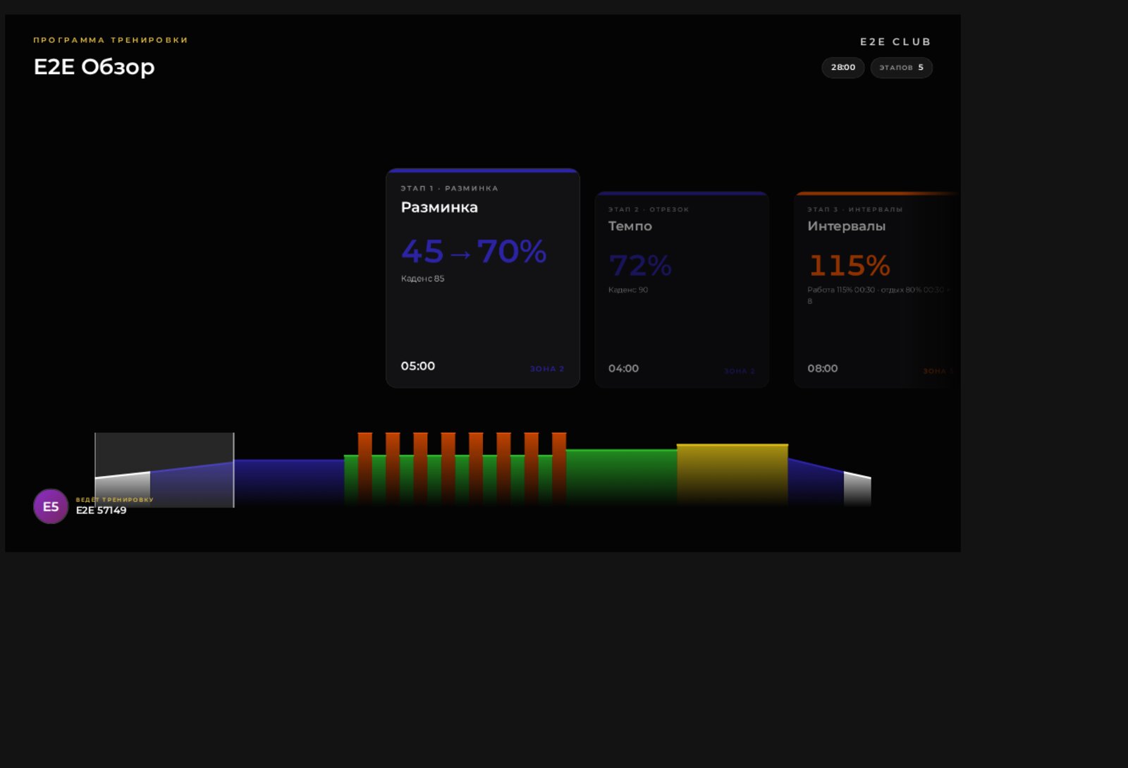The height and width of the screenshot is (768, 1128).
Task: Click the 115% power value
Action: (849, 266)
